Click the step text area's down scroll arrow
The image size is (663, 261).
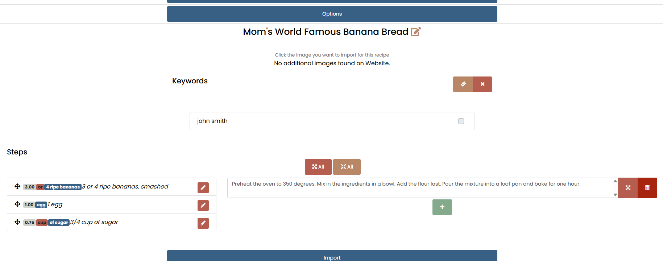point(615,195)
